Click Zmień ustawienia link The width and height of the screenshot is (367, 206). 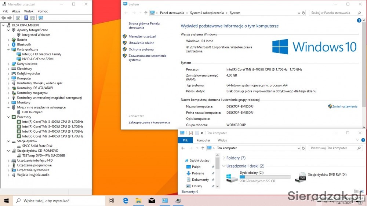pyautogui.click(x=345, y=106)
